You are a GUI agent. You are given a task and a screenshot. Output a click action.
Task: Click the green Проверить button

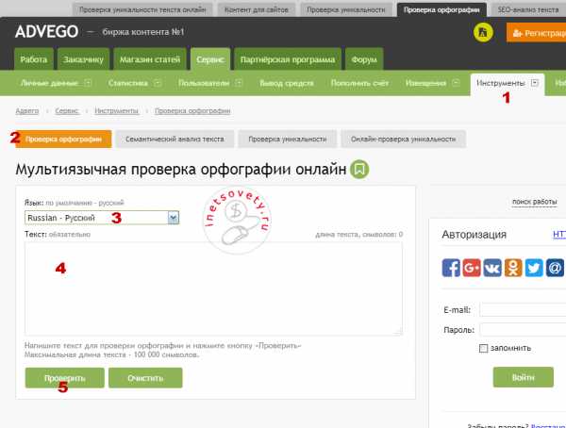point(64,378)
